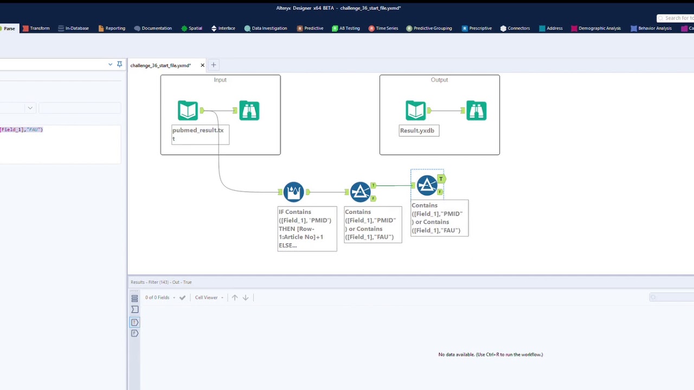The height and width of the screenshot is (390, 694).
Task: Click the Output container title
Action: (439, 80)
